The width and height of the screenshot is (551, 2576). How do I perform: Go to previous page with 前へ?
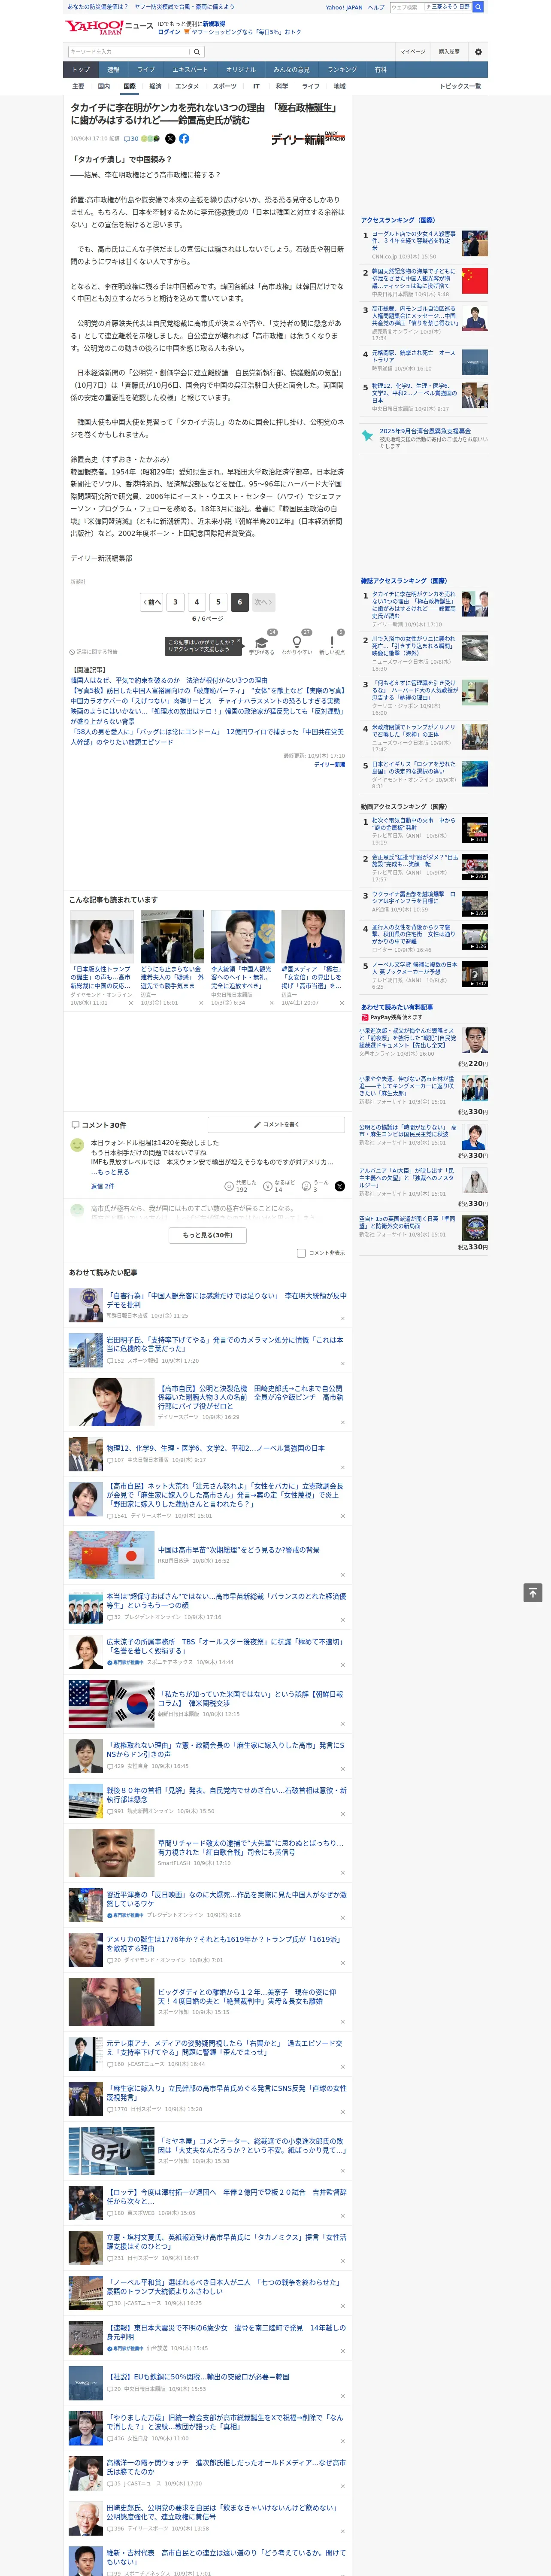152,602
